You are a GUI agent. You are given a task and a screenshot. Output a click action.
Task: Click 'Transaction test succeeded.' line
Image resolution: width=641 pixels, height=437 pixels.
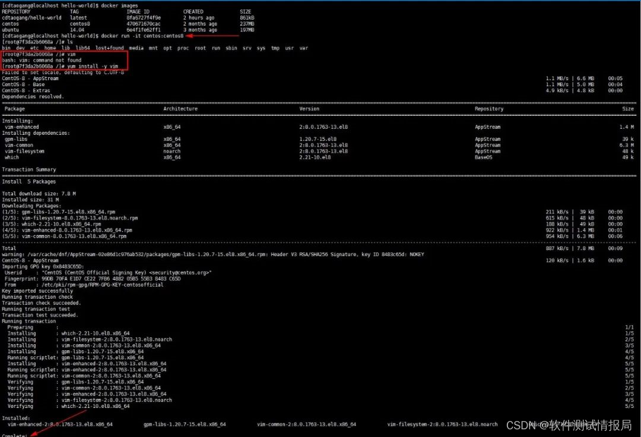tap(40, 315)
